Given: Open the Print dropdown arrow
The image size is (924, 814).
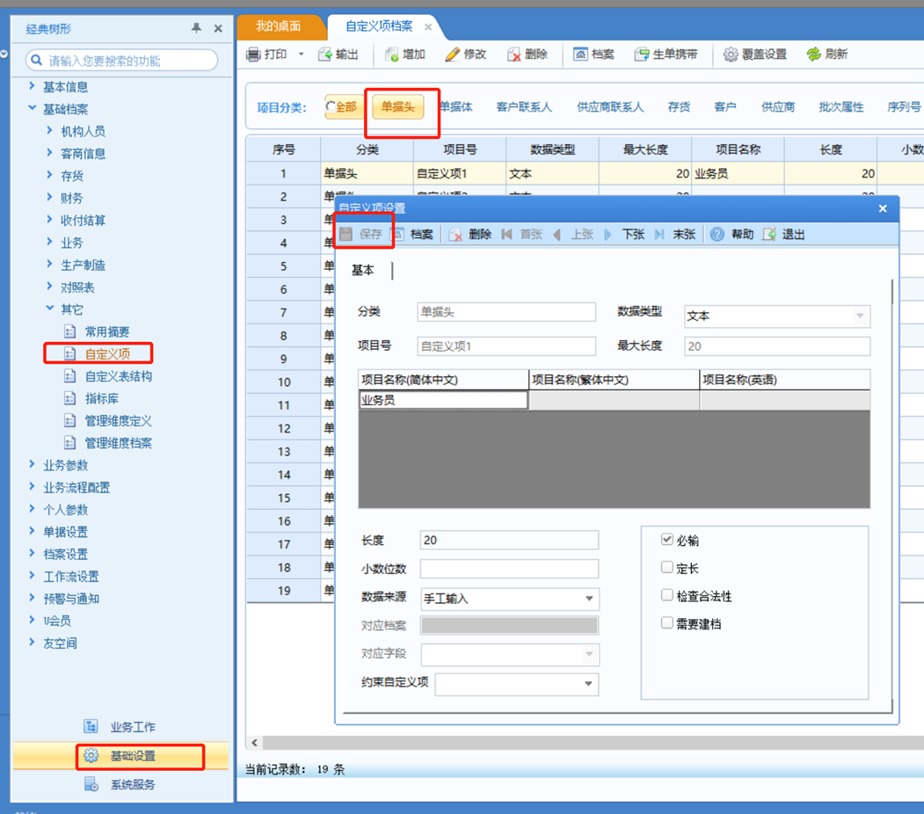Looking at the screenshot, I should click(x=302, y=55).
